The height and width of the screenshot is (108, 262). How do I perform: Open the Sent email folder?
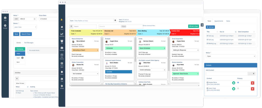point(20,62)
